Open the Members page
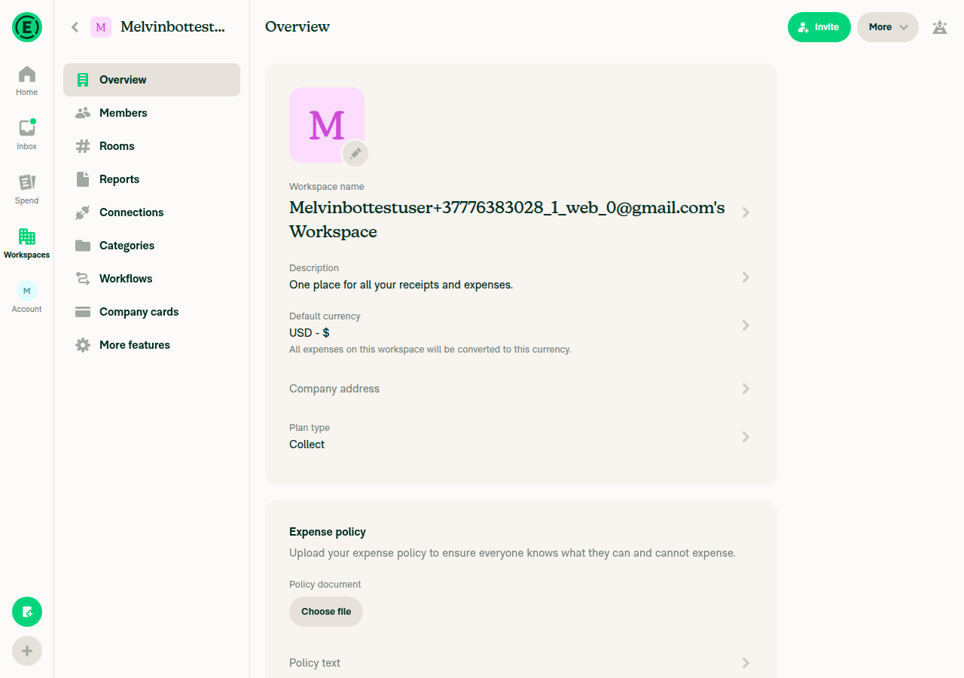The height and width of the screenshot is (678, 964). (x=151, y=113)
